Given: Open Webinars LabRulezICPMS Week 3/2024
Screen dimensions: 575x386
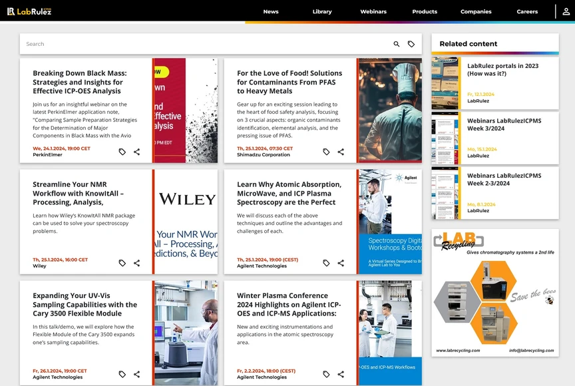Looking at the screenshot, I should 504,124.
